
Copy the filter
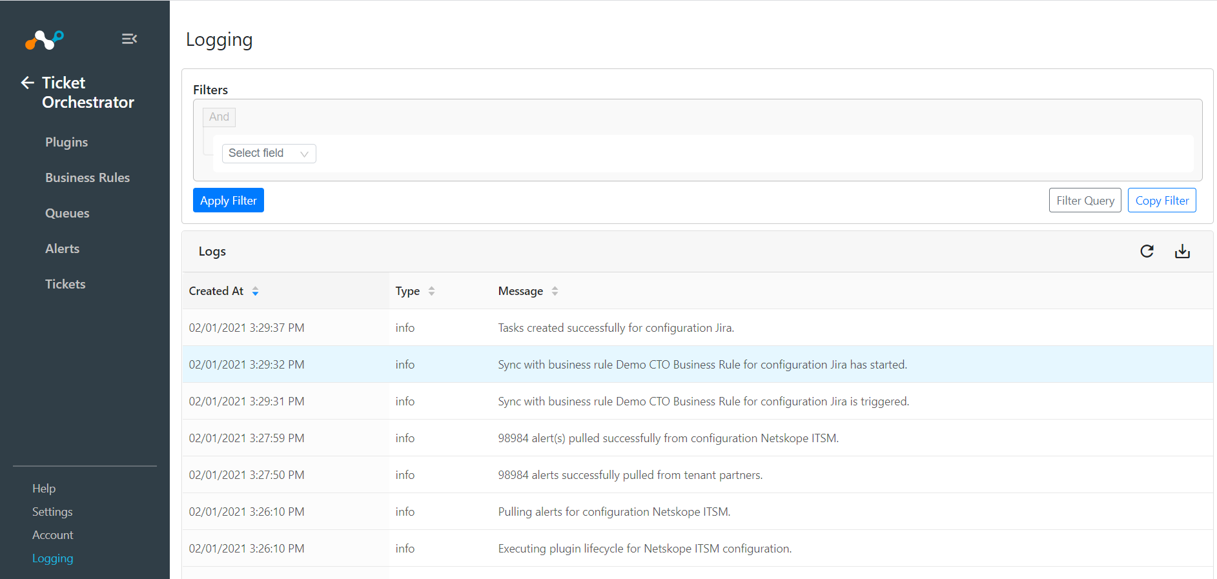(x=1162, y=200)
